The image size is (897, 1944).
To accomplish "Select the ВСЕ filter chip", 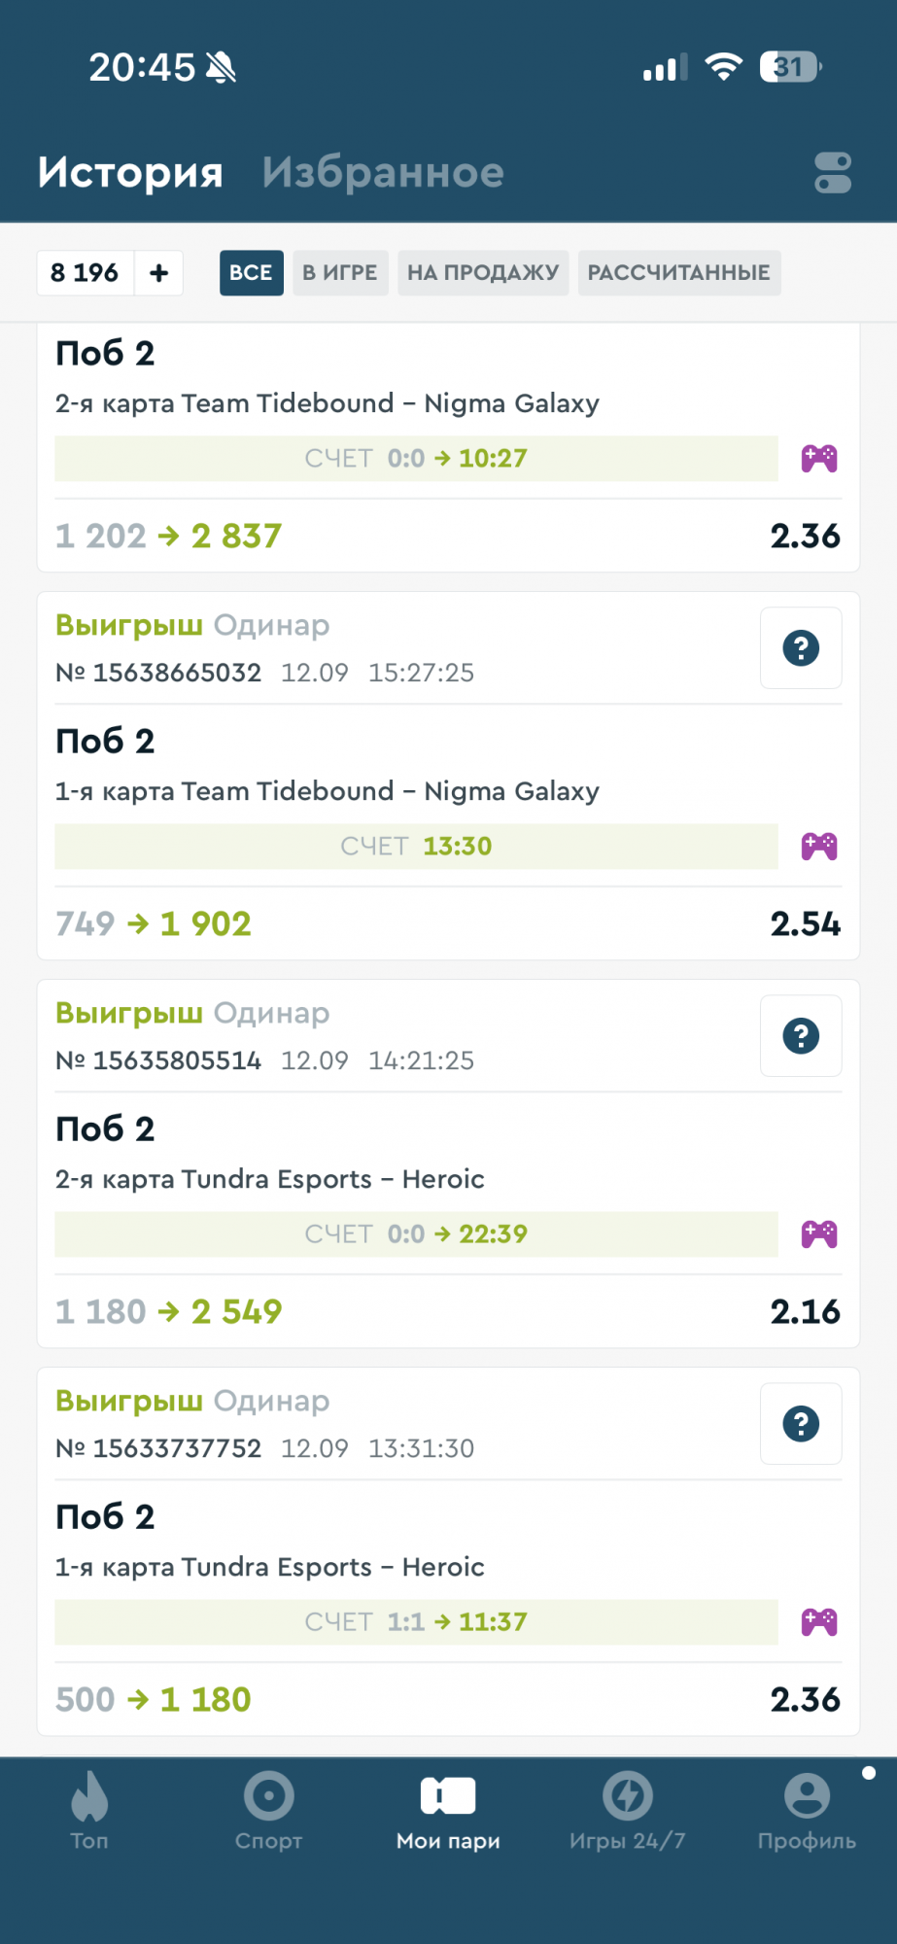I will tap(251, 273).
